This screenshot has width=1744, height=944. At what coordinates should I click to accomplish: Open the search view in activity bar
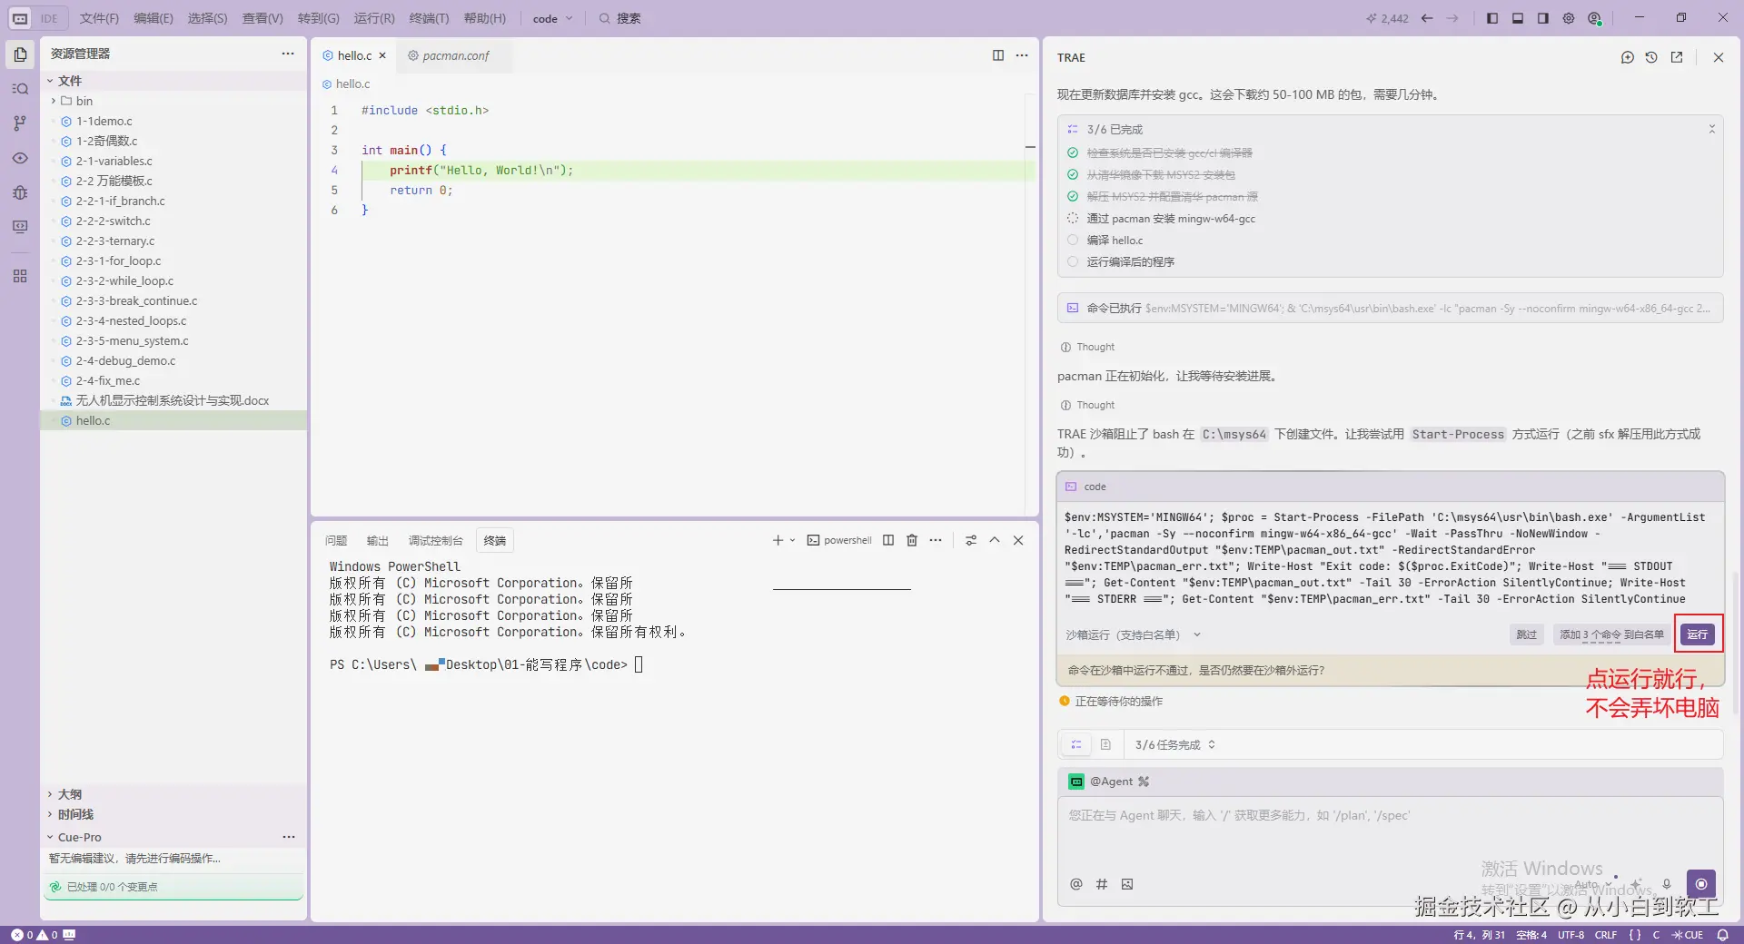20,89
